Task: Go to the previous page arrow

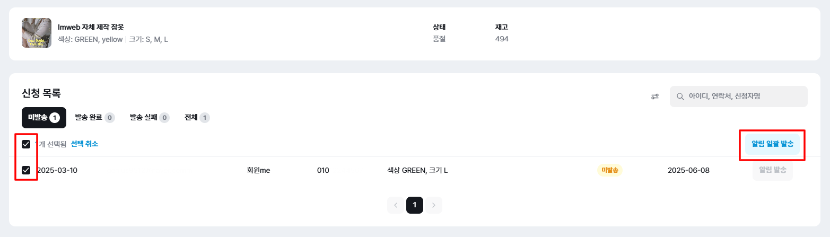Action: point(396,205)
